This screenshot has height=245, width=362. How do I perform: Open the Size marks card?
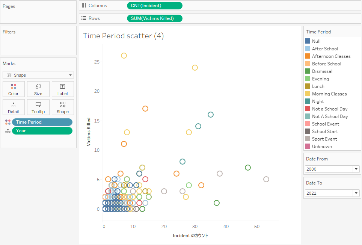[x=38, y=89]
